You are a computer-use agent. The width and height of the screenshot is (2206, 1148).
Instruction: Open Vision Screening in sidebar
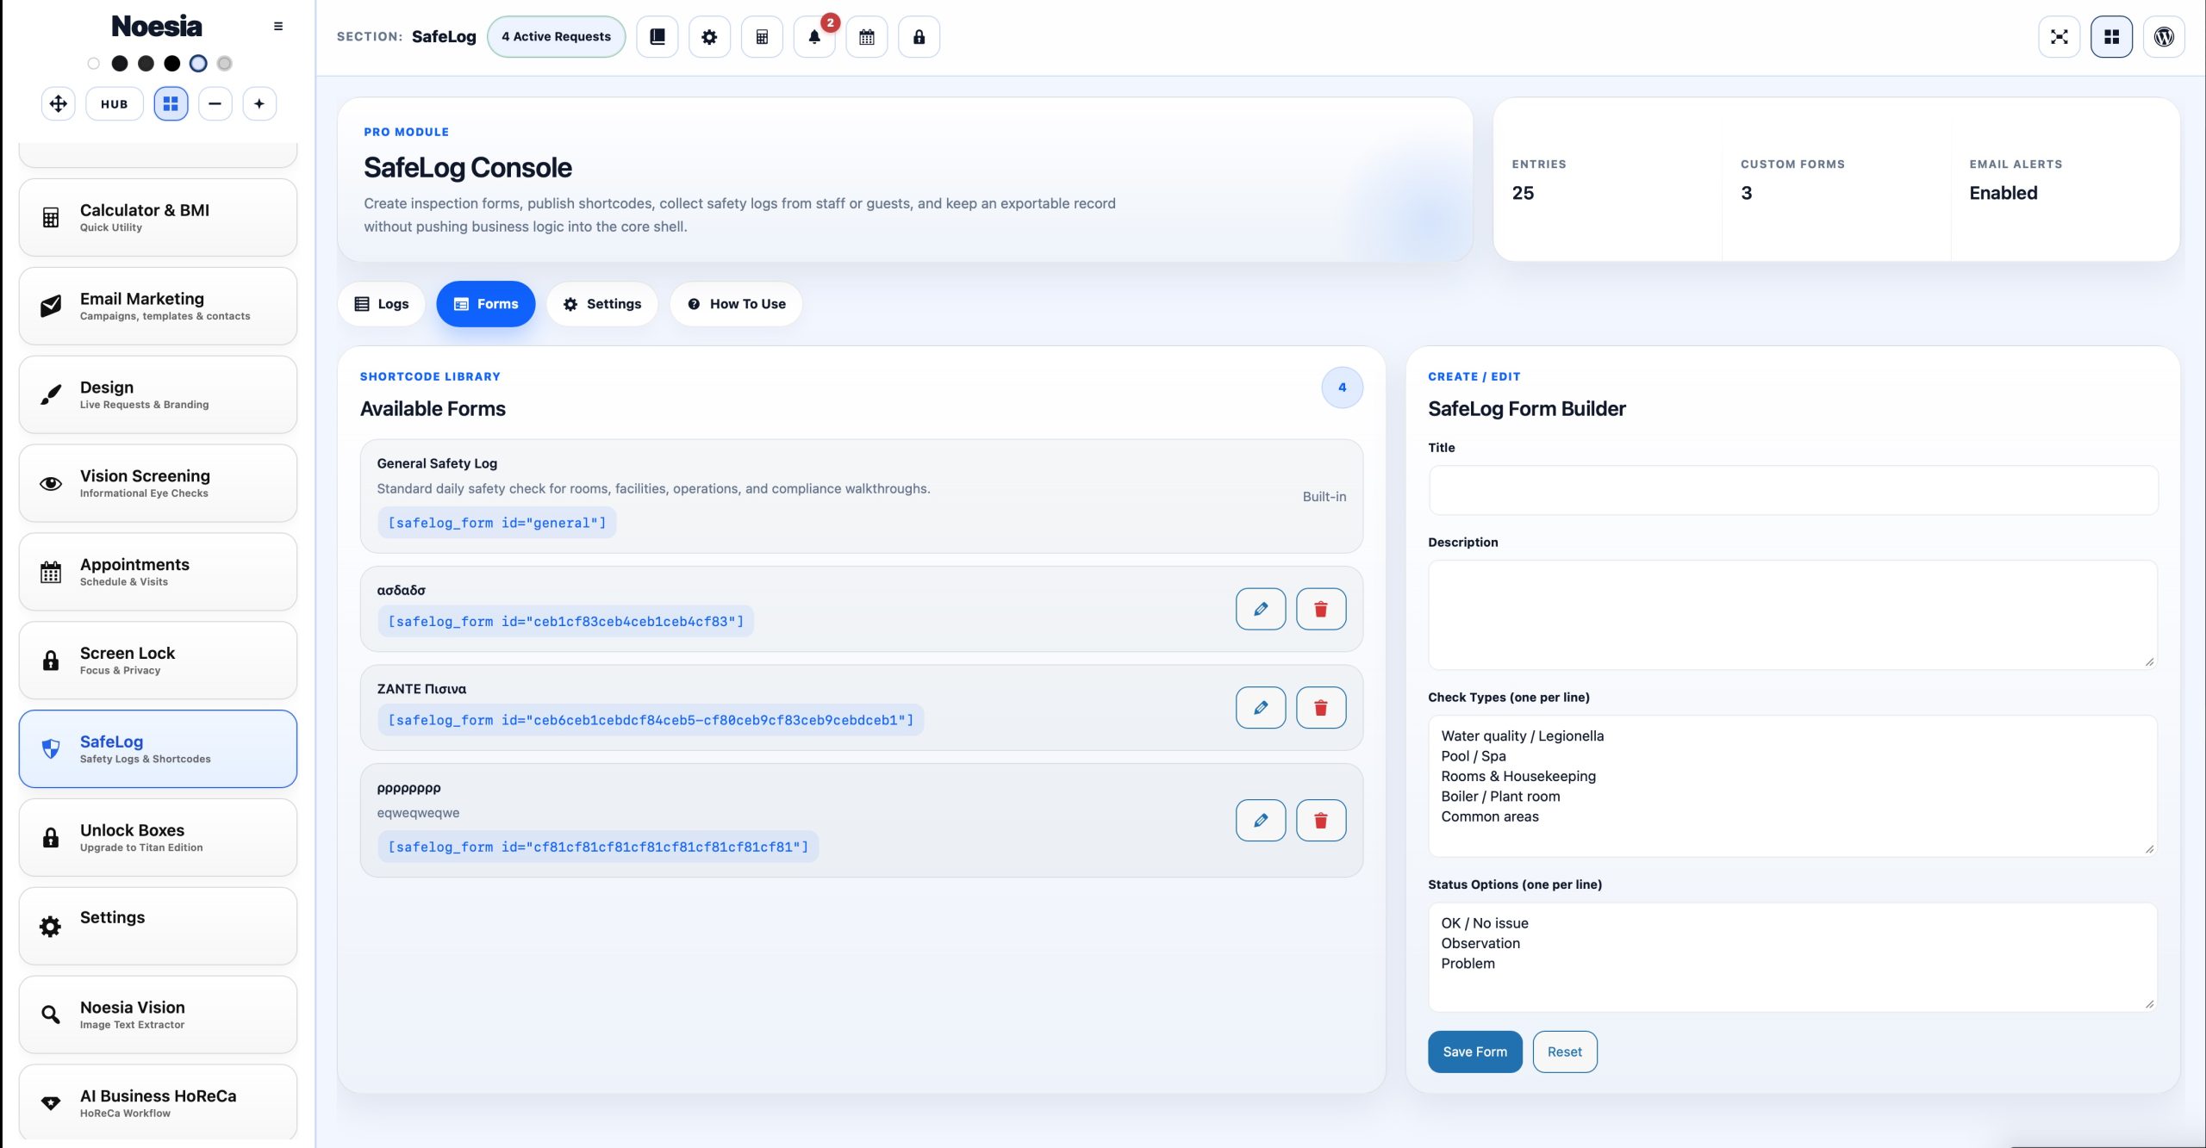click(x=158, y=484)
